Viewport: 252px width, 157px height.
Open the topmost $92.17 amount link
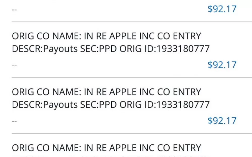point(222,9)
